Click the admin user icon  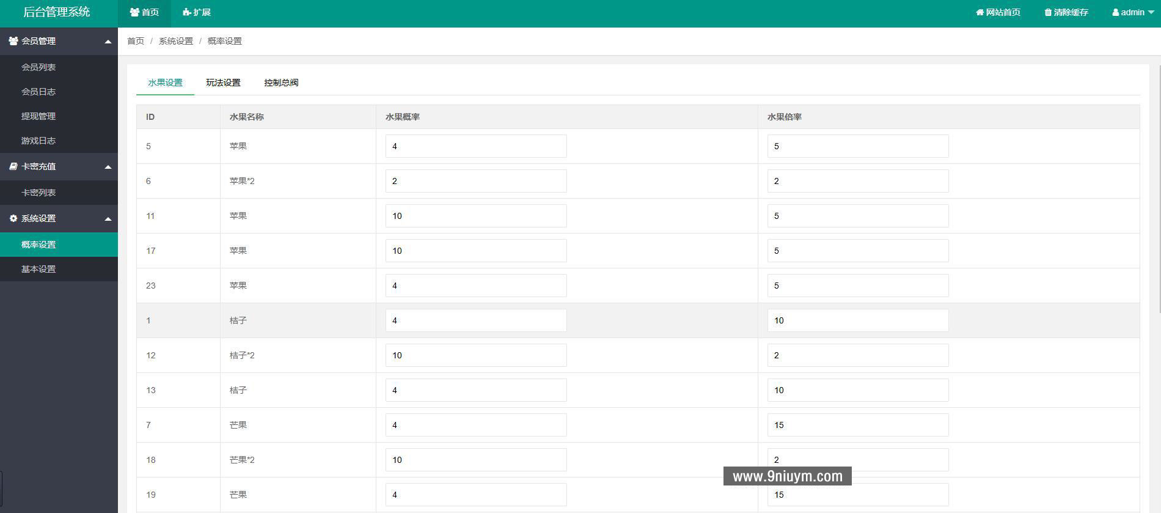pos(1115,12)
